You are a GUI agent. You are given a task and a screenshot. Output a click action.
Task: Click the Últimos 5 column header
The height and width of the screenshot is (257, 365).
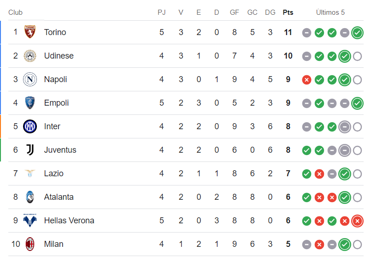pyautogui.click(x=330, y=12)
